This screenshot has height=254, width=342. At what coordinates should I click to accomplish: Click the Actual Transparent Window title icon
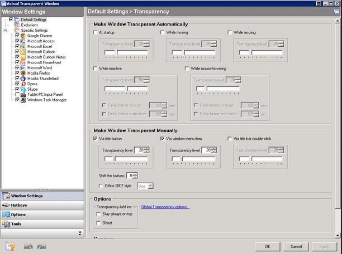pyautogui.click(x=4, y=3)
